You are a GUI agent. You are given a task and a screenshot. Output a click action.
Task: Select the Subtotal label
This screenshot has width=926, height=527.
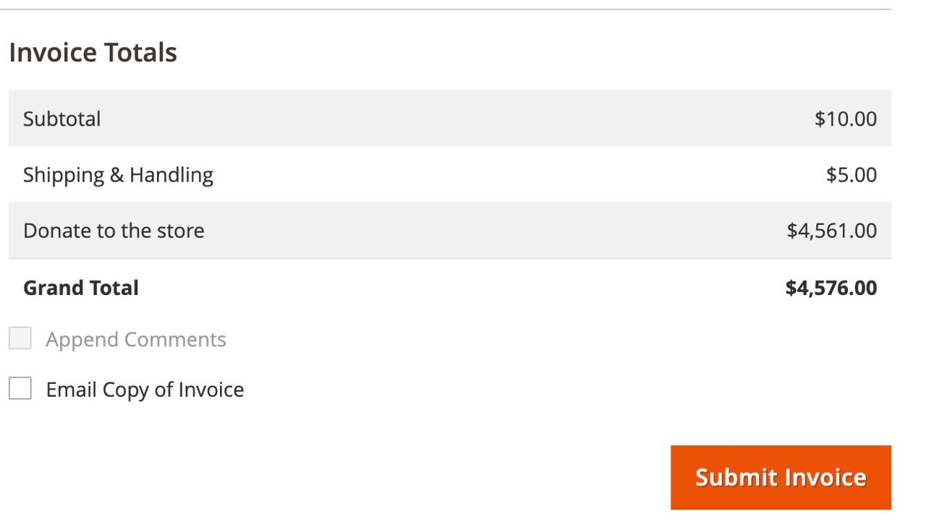[62, 119]
